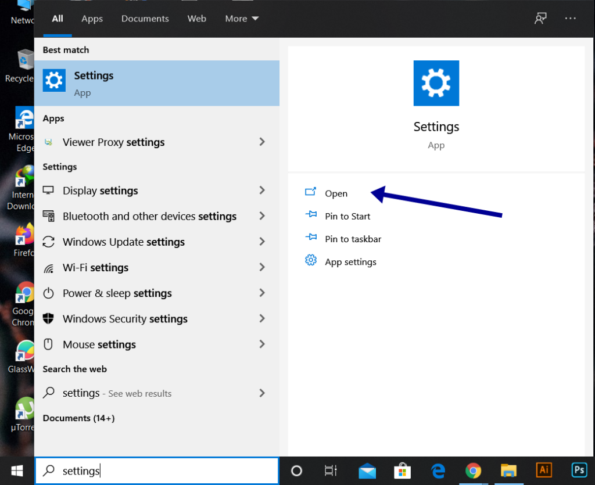This screenshot has width=595, height=485.
Task: Launch Photoshop from the taskbar
Action: pyautogui.click(x=579, y=470)
